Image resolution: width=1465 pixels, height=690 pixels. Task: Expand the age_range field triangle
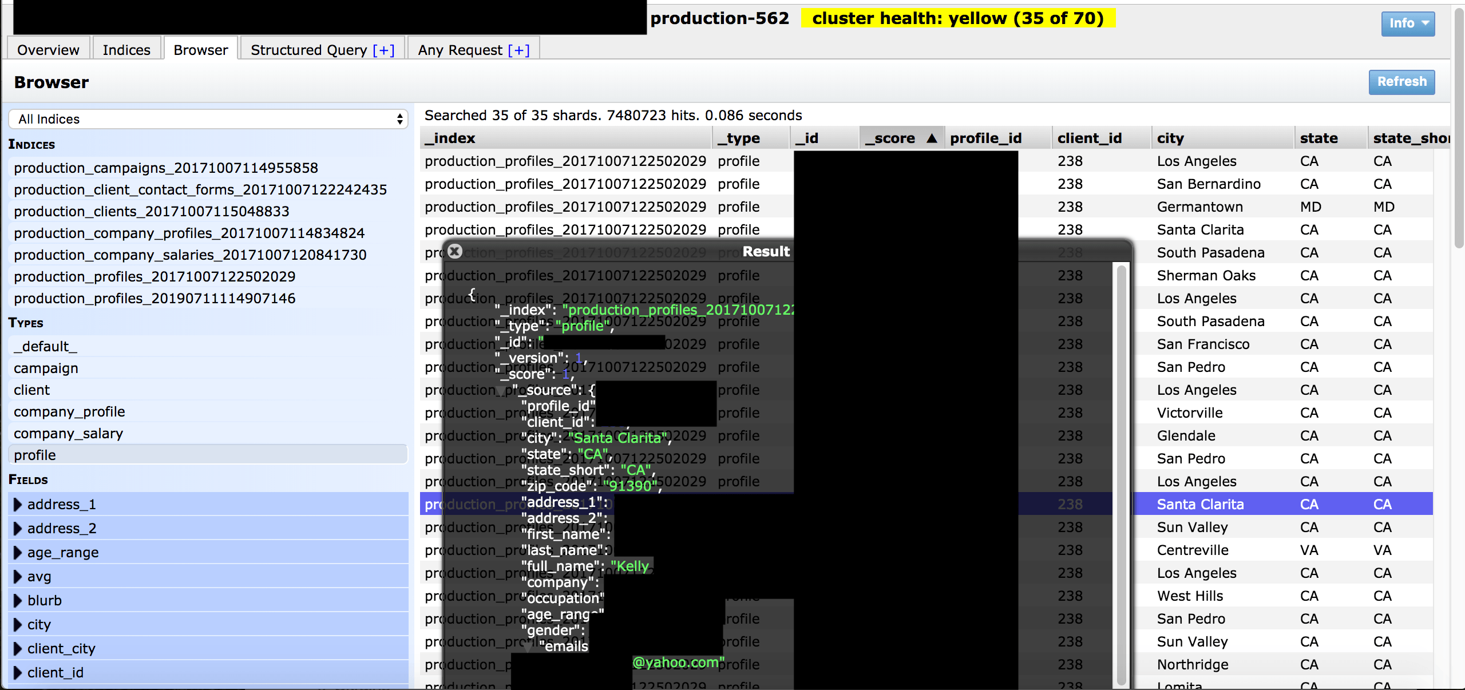[x=18, y=552]
